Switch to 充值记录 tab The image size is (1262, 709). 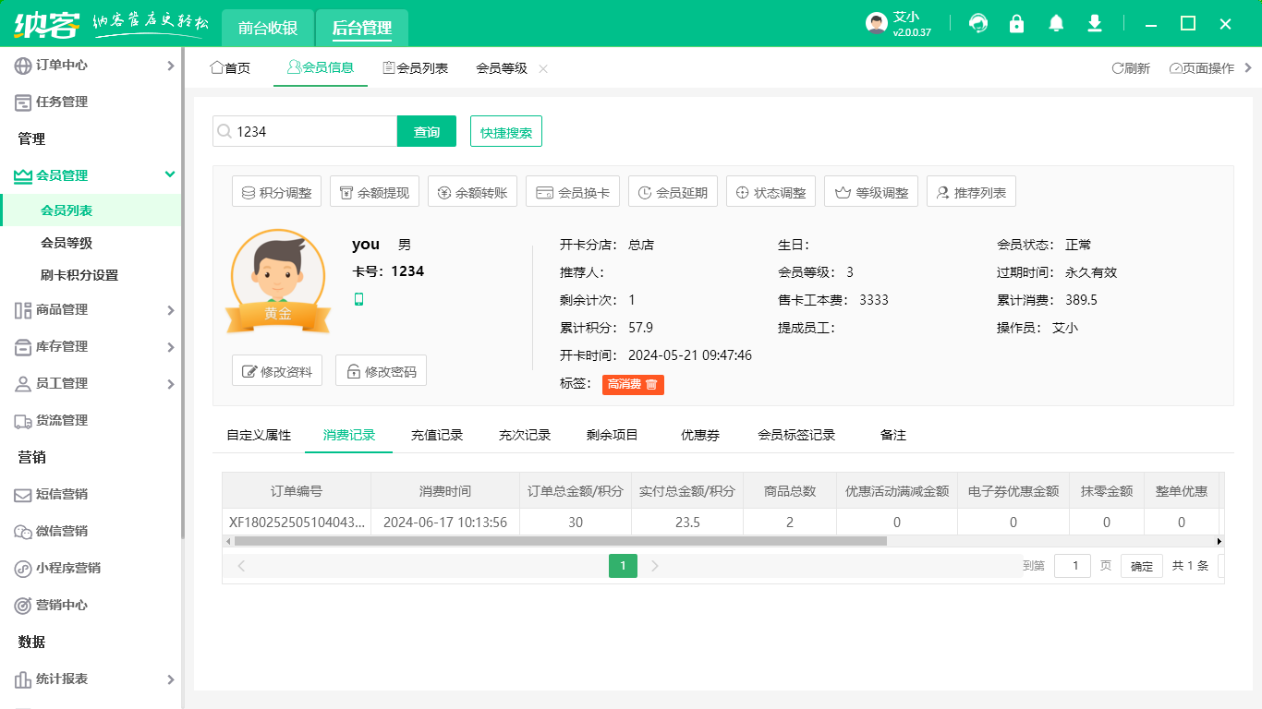click(437, 435)
